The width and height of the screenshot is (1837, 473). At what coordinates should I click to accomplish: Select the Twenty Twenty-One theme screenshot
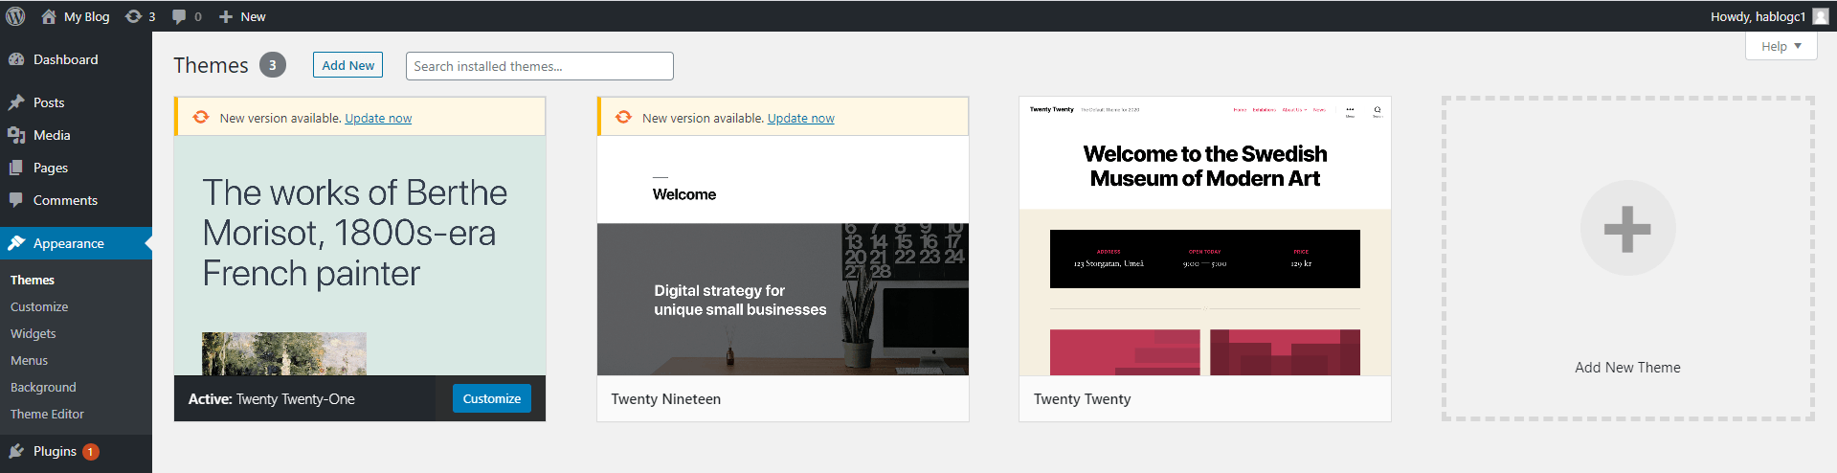click(x=360, y=255)
